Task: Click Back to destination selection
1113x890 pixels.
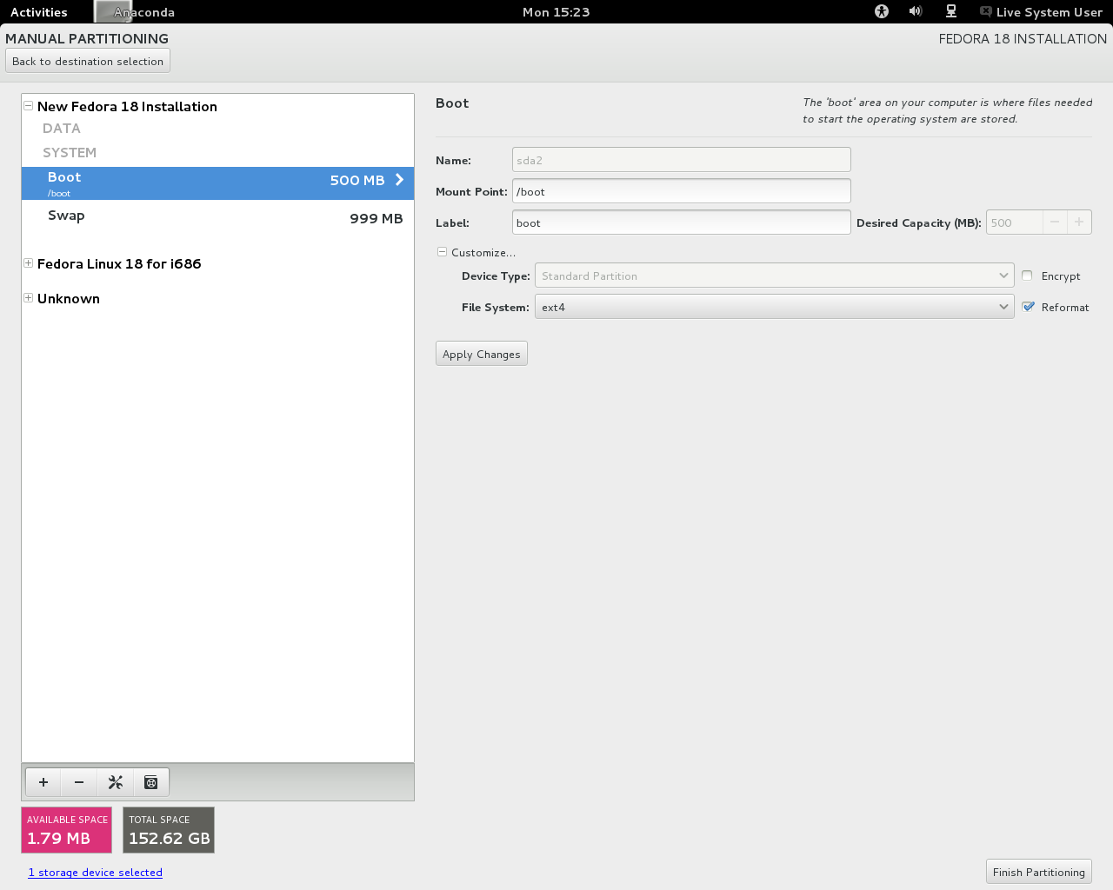Action: [88, 61]
